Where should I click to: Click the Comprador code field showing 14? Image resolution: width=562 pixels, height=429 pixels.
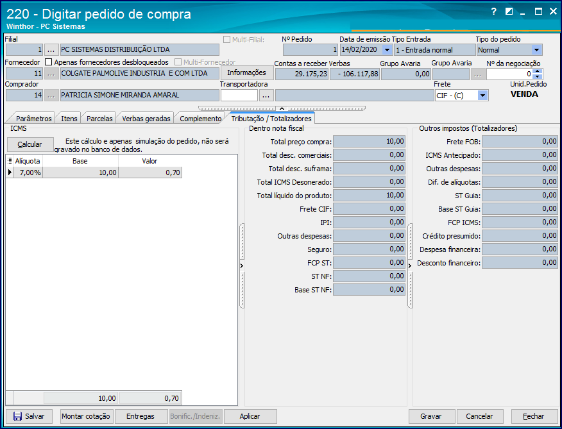click(24, 96)
